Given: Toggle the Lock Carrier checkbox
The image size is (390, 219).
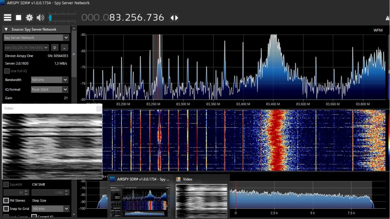Looking at the screenshot, I should 6,216.
